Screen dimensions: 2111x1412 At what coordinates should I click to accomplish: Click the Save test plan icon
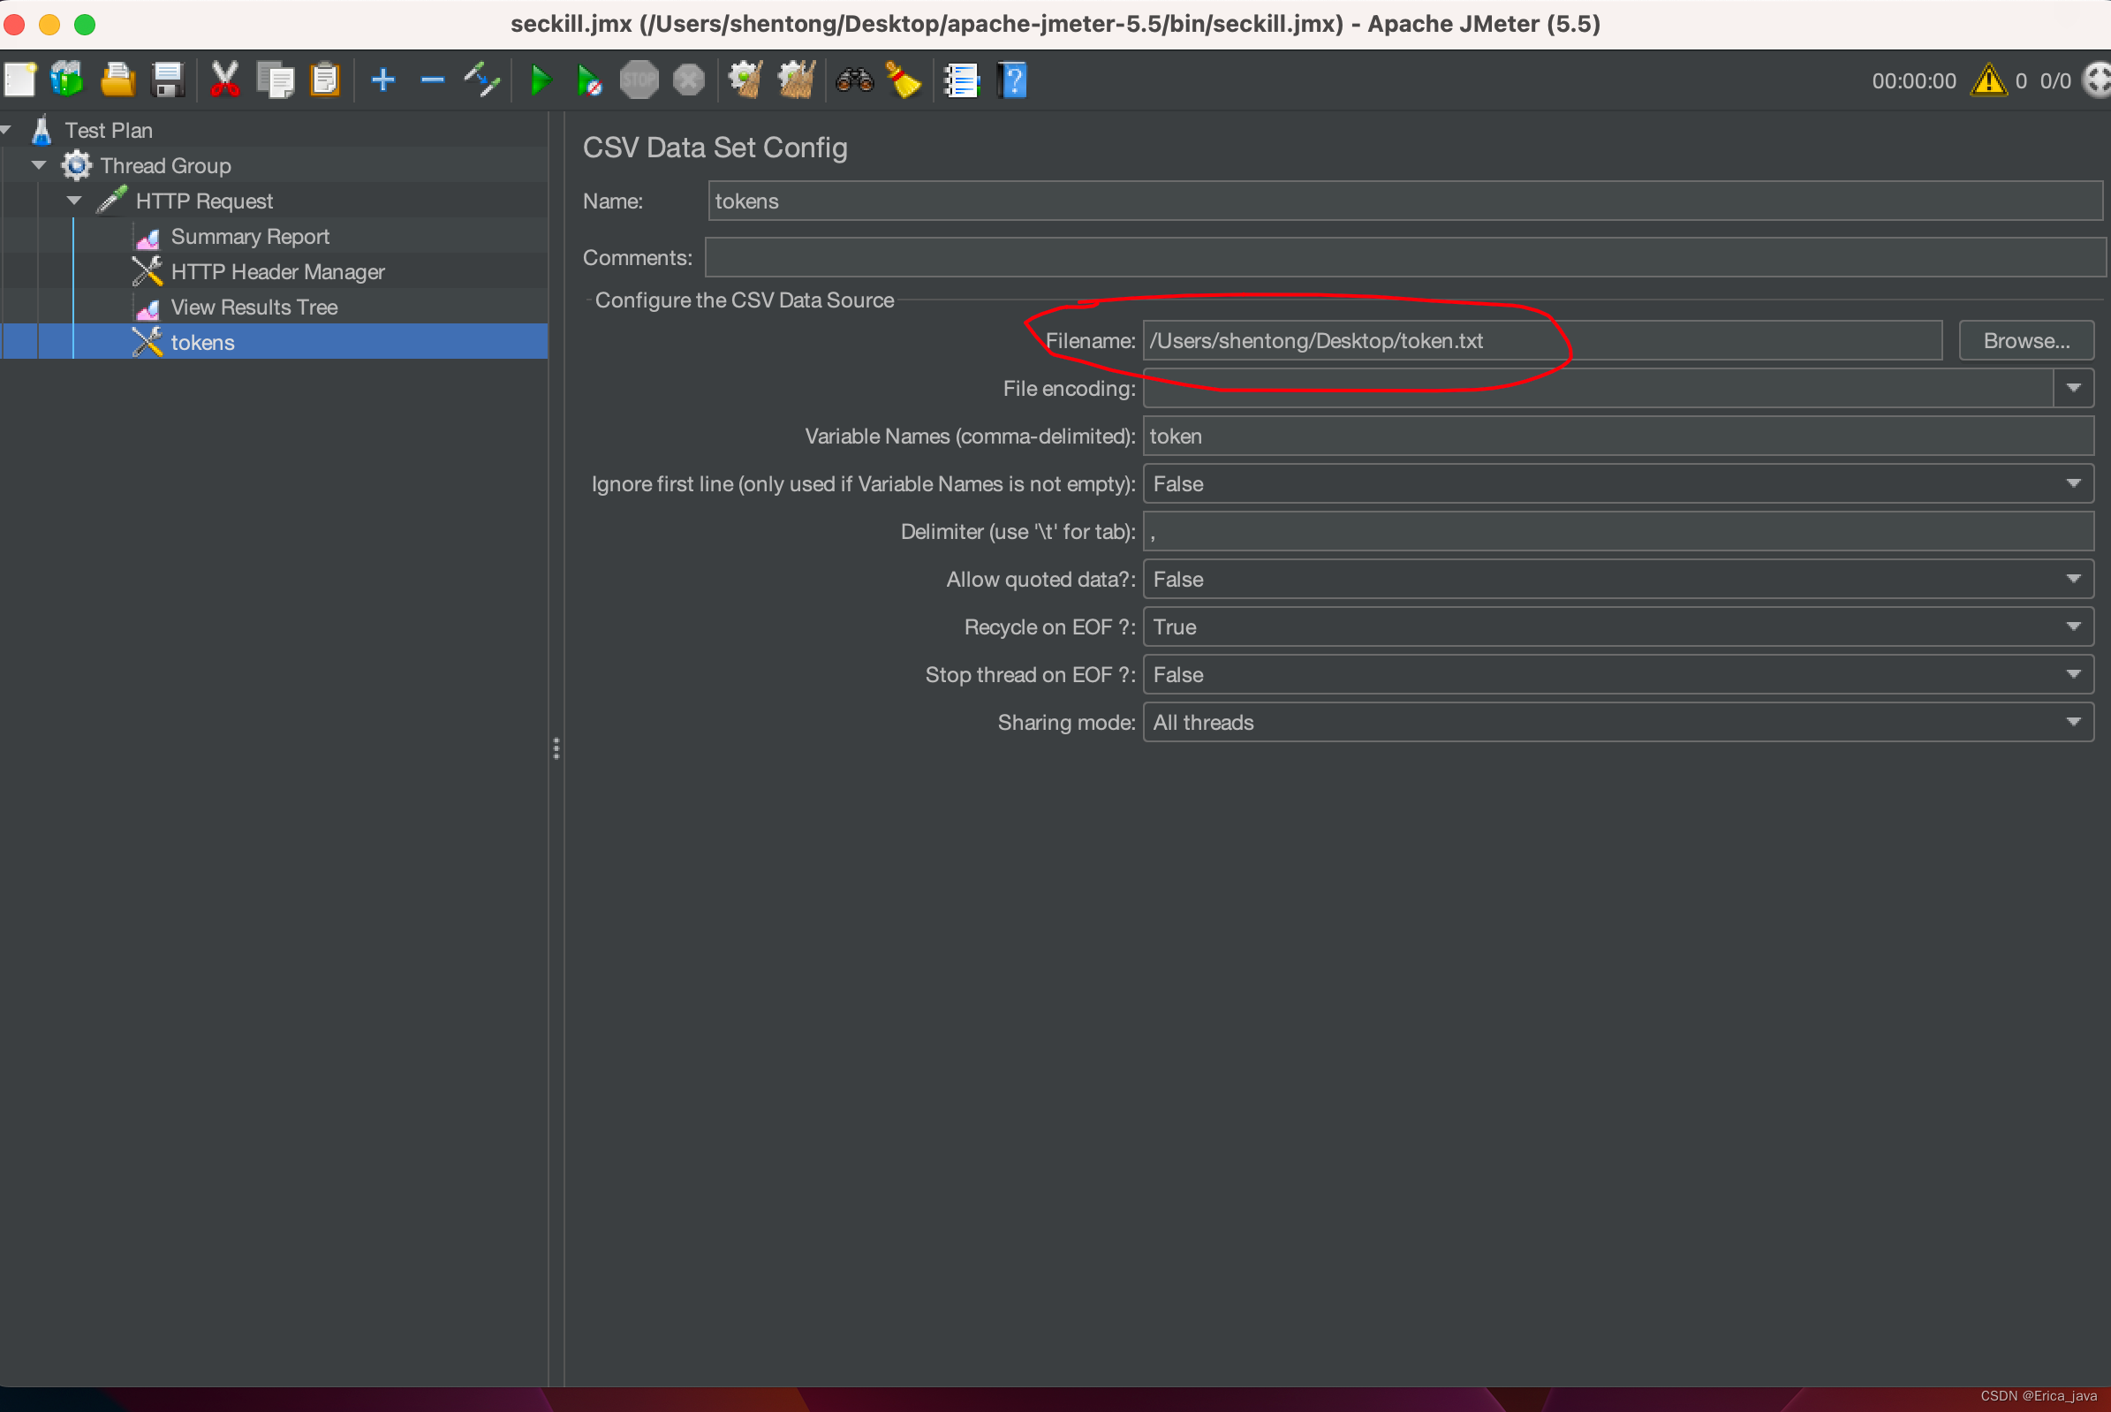click(x=170, y=79)
